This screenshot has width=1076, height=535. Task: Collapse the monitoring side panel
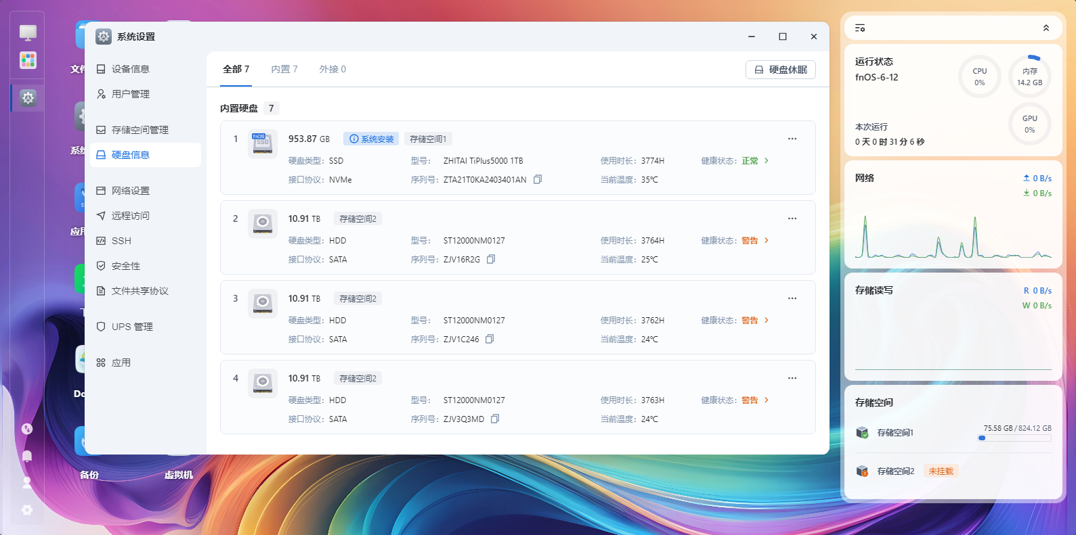coord(1046,28)
